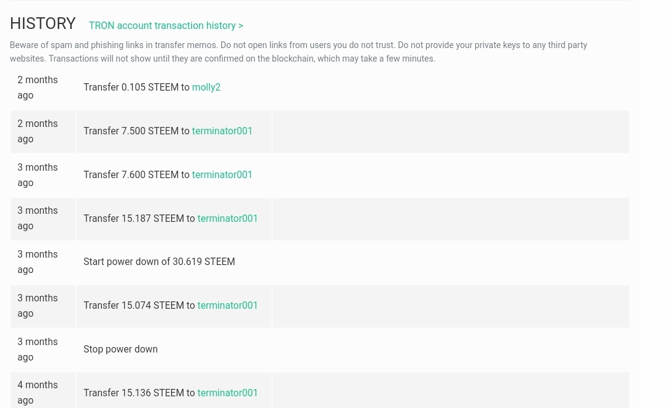Screen dimensions: 667x408
Task: Open terminator001 from the 15.187 STEEM transfer
Action: 227,219
